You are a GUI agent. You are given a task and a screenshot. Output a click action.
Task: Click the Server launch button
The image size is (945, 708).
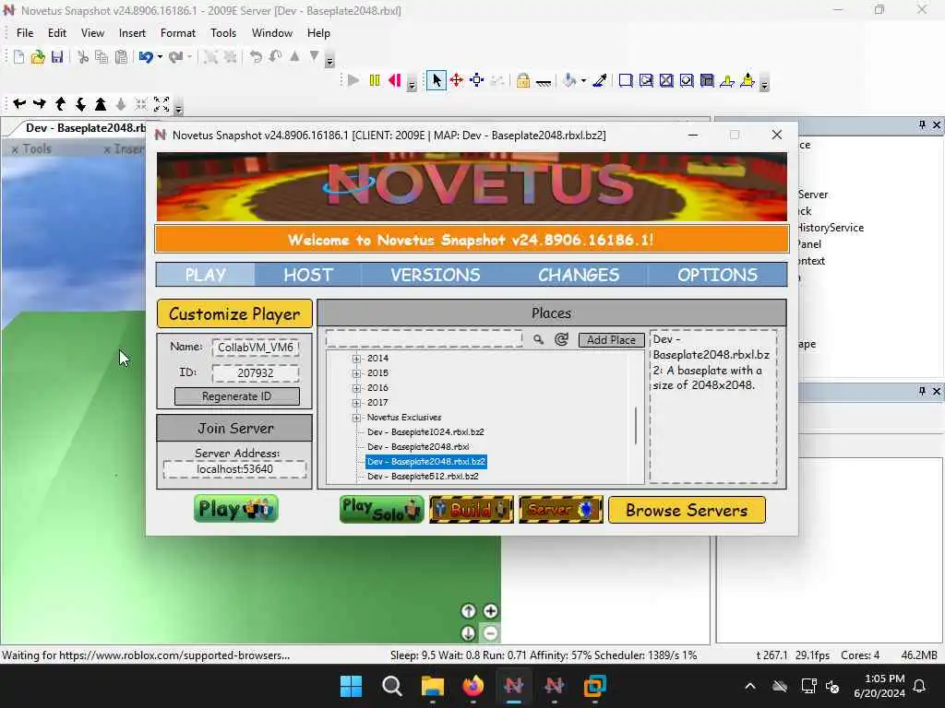(560, 509)
